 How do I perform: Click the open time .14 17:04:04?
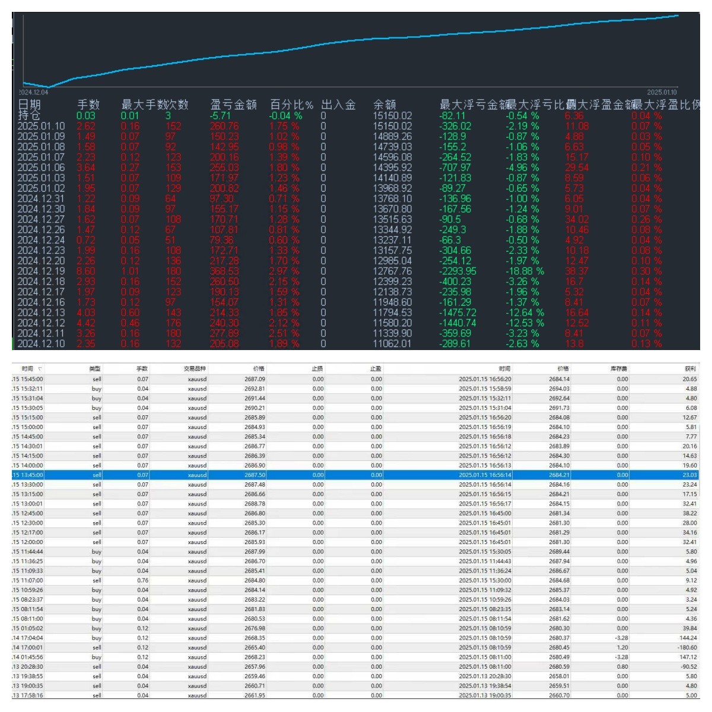tap(27, 638)
